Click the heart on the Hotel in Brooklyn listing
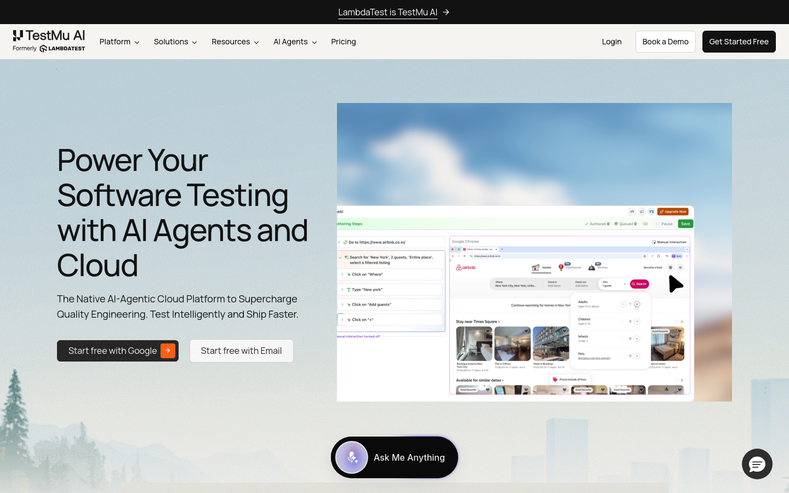Image resolution: width=789 pixels, height=493 pixels. click(565, 331)
